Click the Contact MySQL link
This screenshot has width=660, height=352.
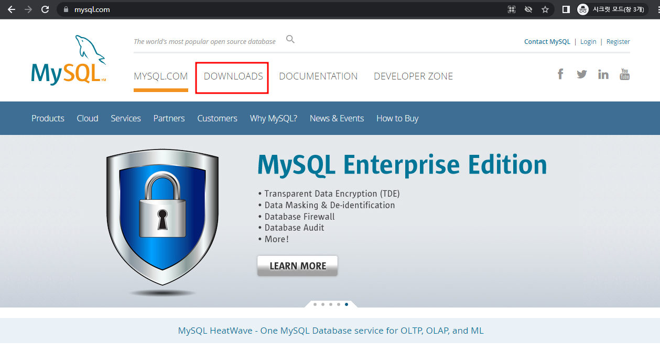[547, 42]
